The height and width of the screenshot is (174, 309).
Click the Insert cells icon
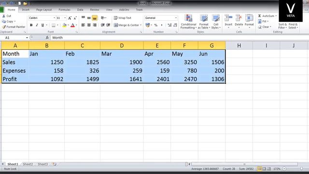[x=228, y=18]
